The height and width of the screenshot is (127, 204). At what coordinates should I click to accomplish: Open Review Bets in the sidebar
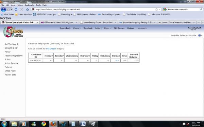[10, 75]
